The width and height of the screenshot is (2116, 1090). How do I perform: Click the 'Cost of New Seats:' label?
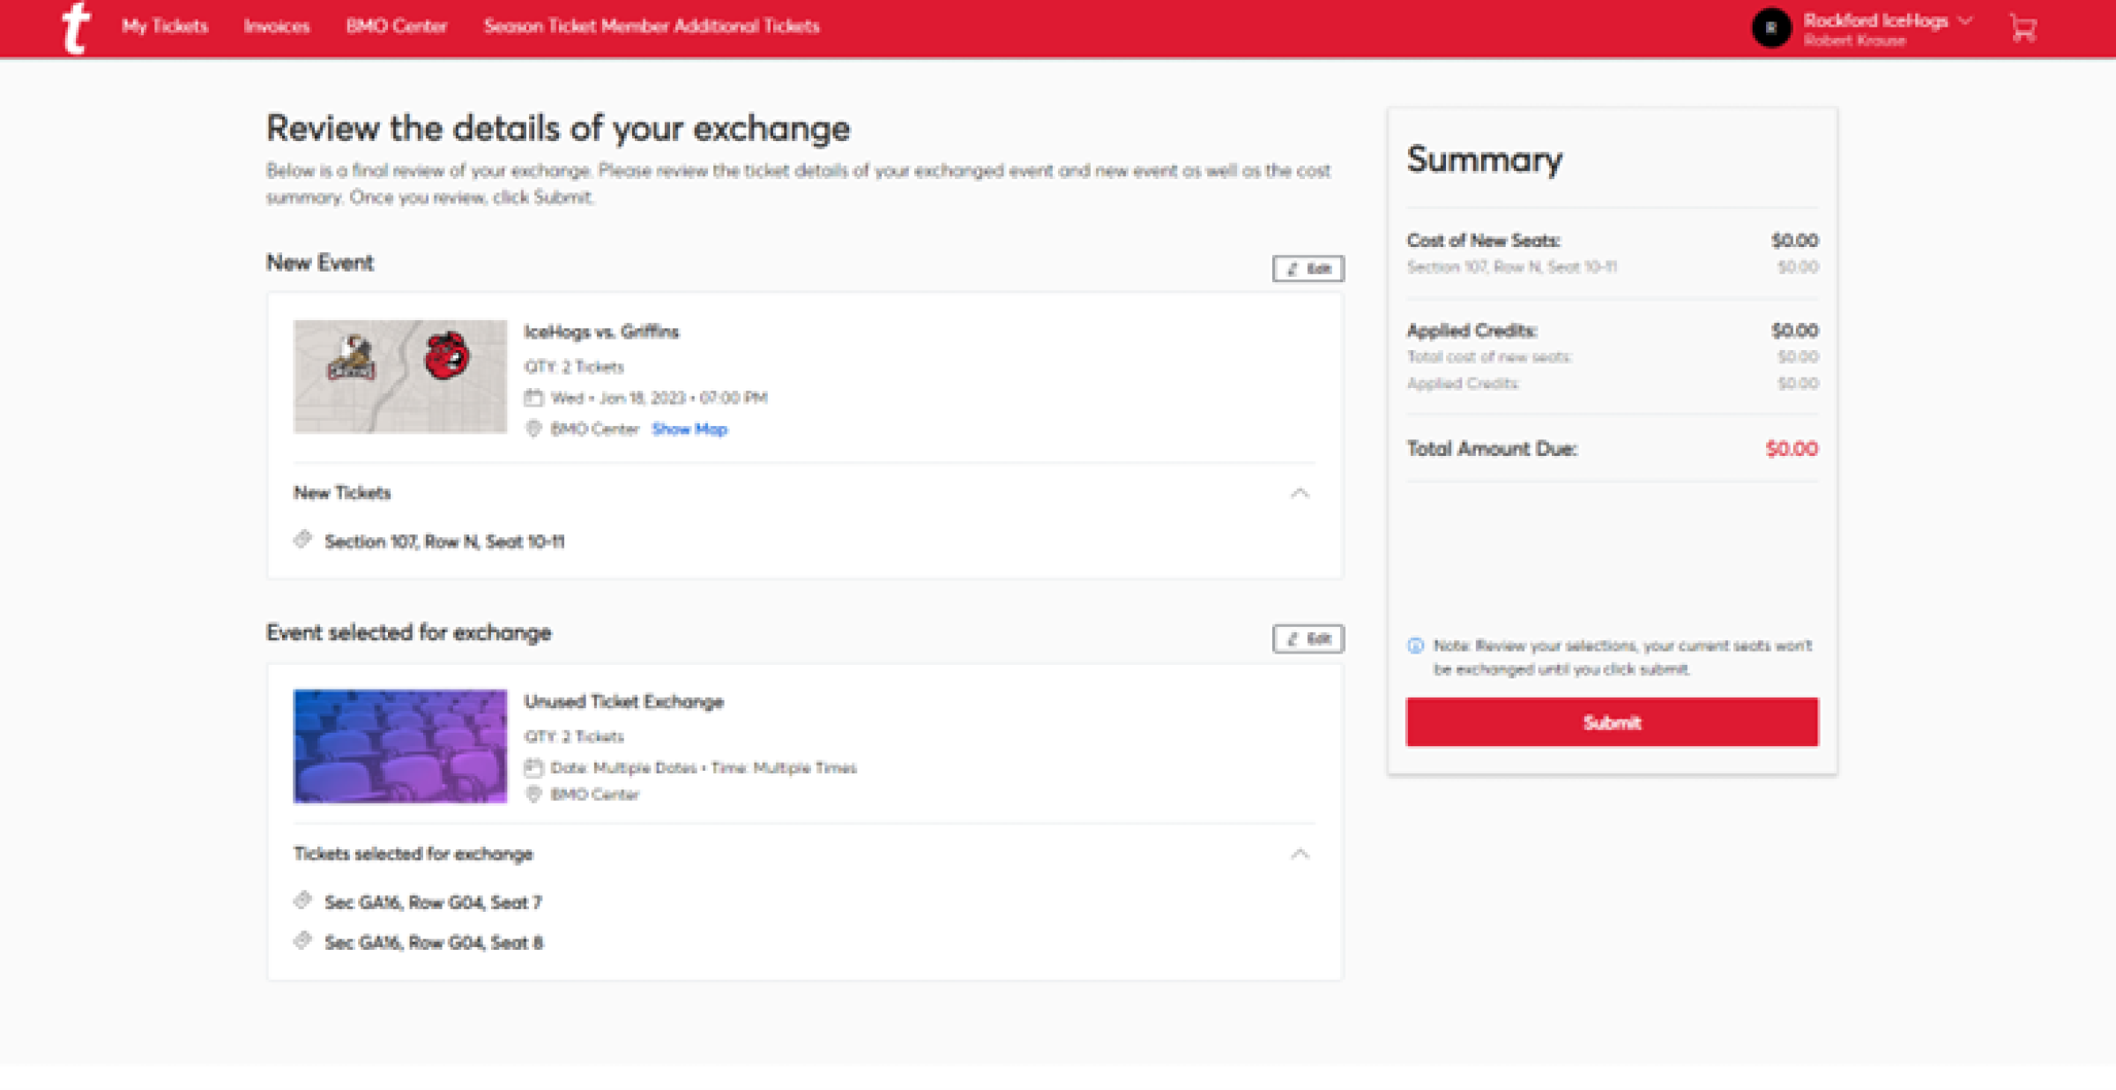point(1484,241)
